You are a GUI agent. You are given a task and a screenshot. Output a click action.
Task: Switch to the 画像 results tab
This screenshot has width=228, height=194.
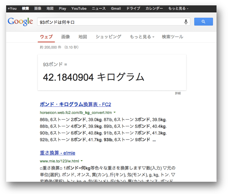click(65, 37)
